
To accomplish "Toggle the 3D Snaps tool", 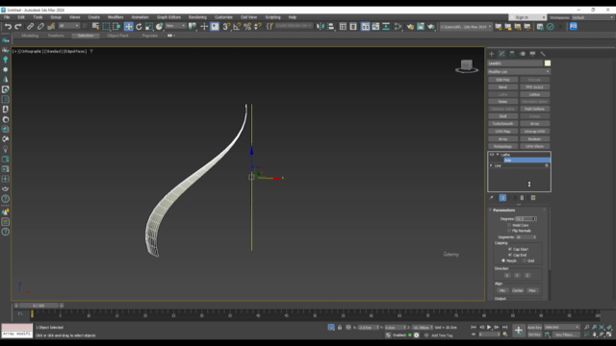I will tap(227, 27).
